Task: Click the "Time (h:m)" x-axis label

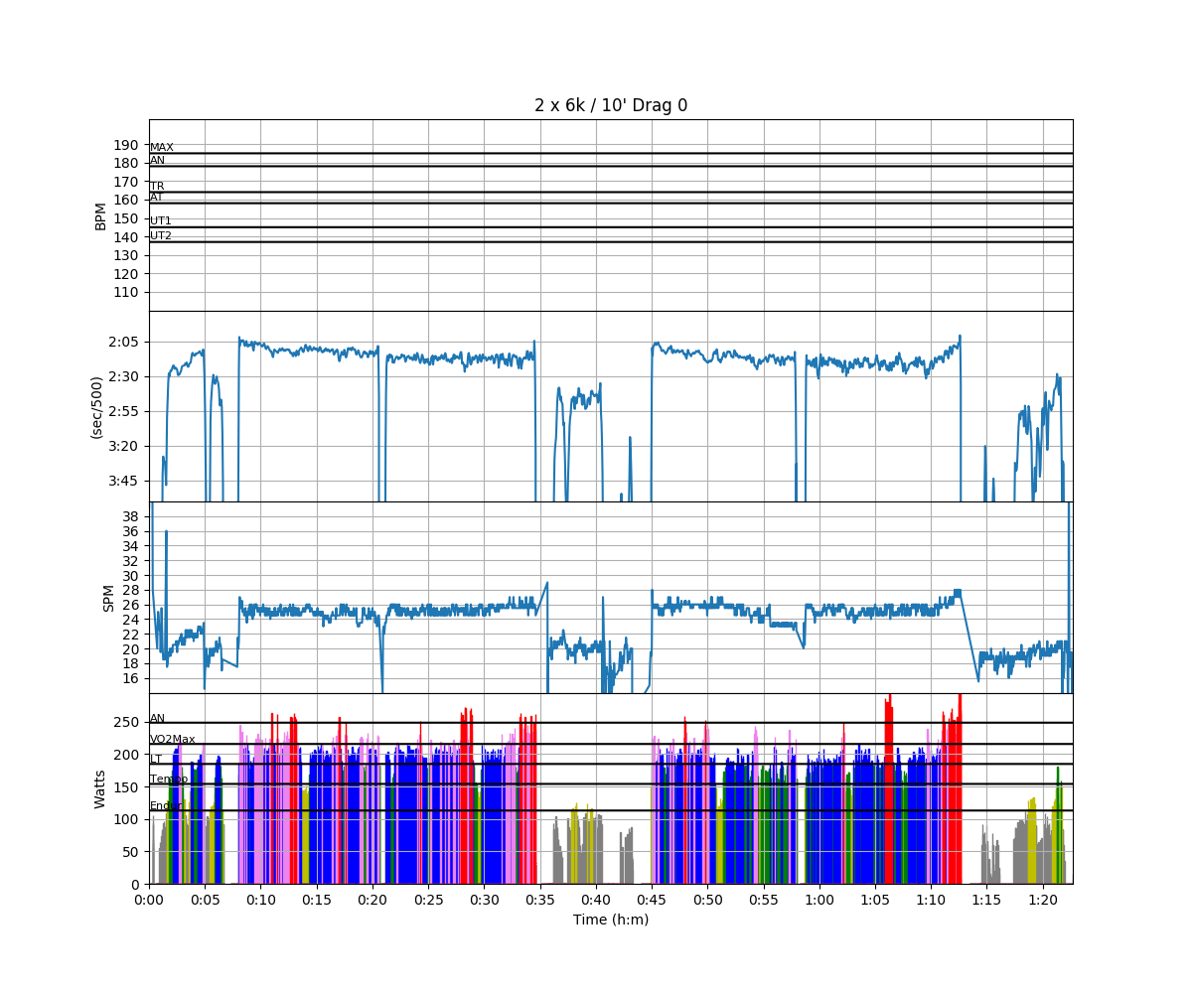Action: 610,920
